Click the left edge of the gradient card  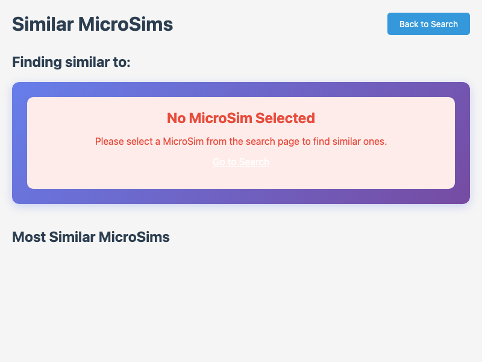coord(19,143)
